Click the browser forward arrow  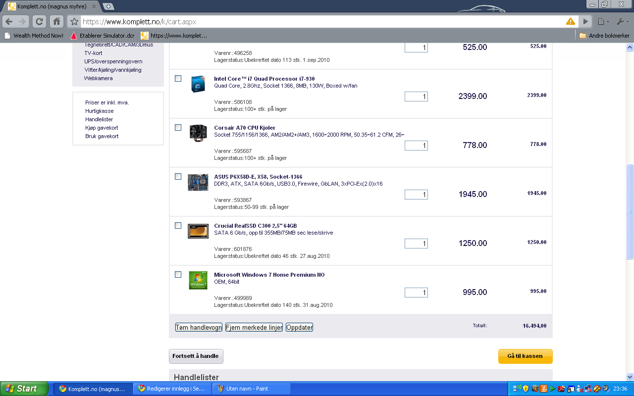point(22,22)
